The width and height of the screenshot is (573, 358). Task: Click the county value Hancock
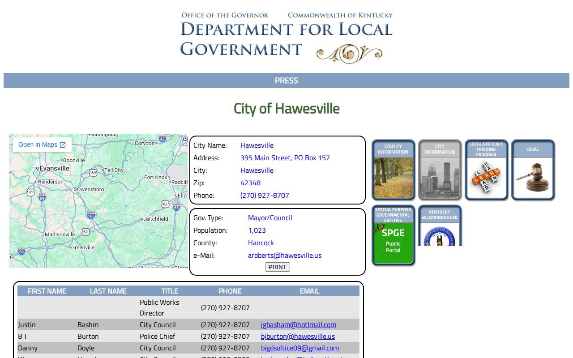(x=261, y=243)
